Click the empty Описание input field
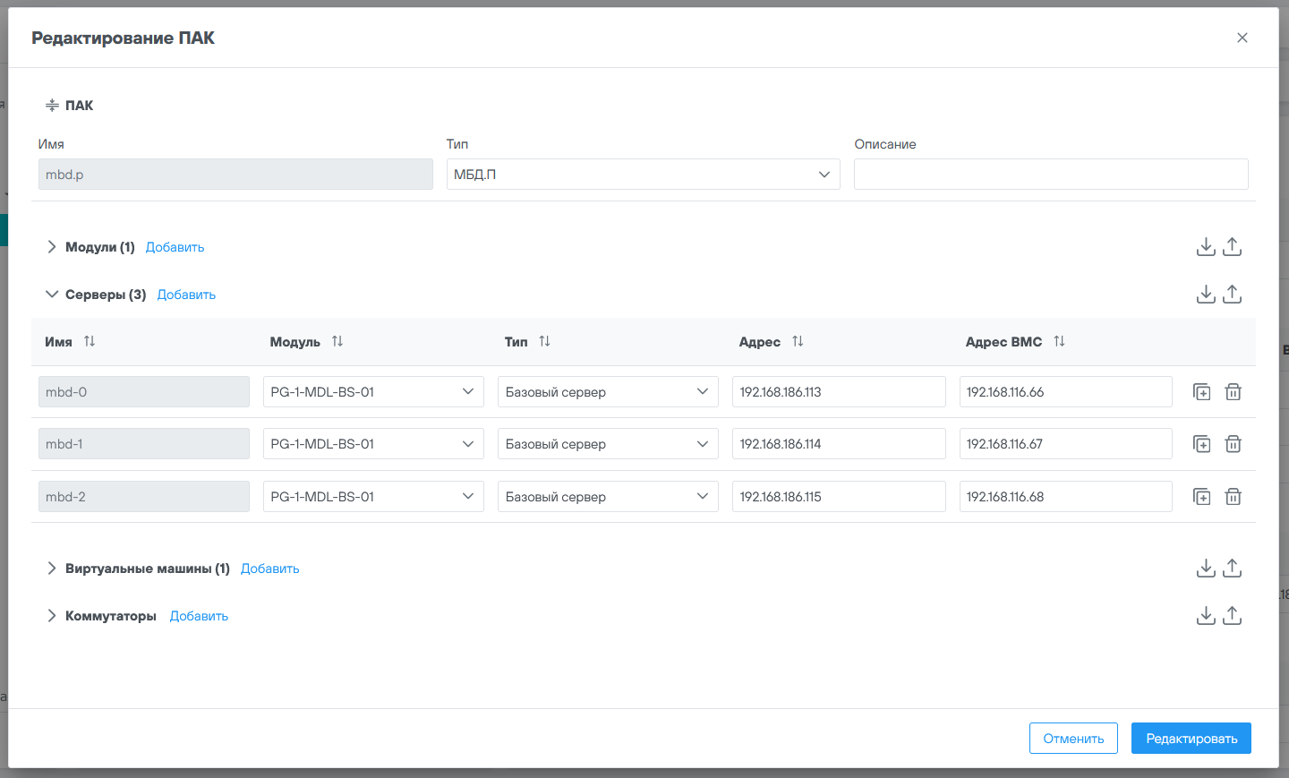The width and height of the screenshot is (1289, 778). pos(1050,175)
